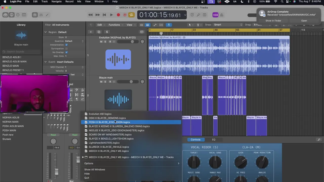The width and height of the screenshot is (324, 182).
Task: Solo the Evolution 342 track
Action: pyautogui.click(x=105, y=42)
